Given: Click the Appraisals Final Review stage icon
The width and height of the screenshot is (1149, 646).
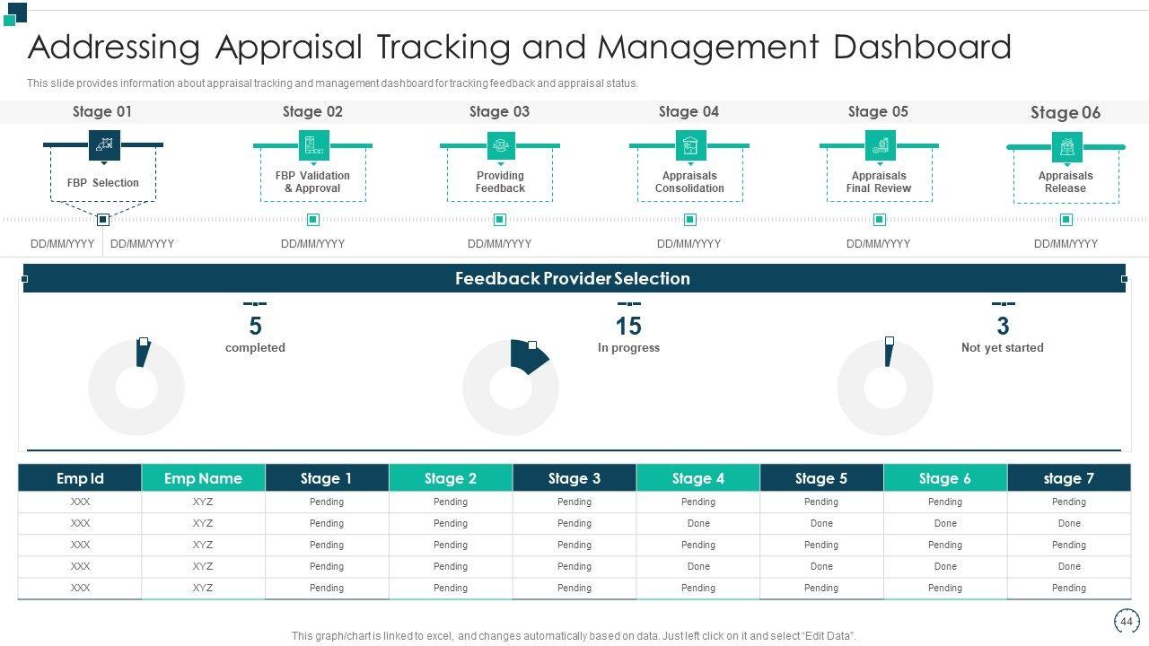Looking at the screenshot, I should tap(879, 144).
